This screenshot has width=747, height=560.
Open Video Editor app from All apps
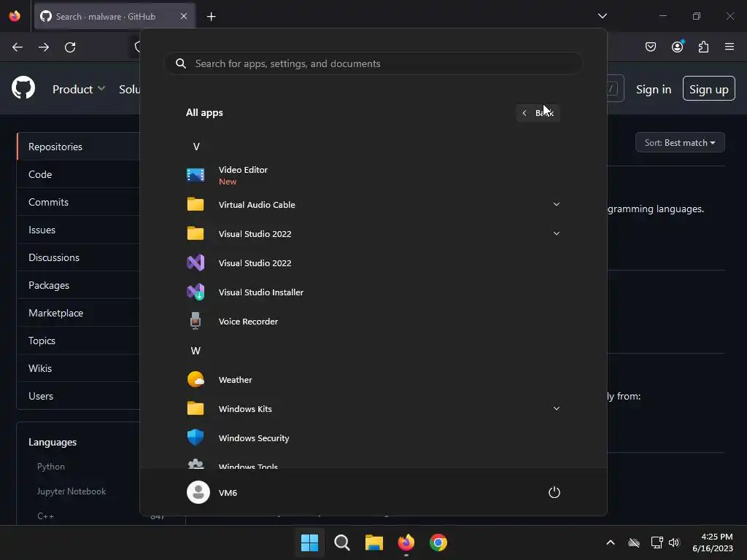coord(373,175)
